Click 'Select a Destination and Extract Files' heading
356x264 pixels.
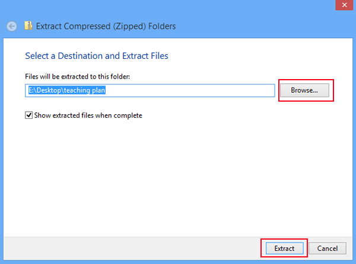point(97,56)
